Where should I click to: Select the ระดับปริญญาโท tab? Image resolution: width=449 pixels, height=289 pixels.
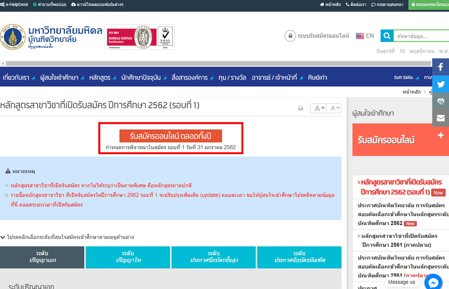pos(128,257)
